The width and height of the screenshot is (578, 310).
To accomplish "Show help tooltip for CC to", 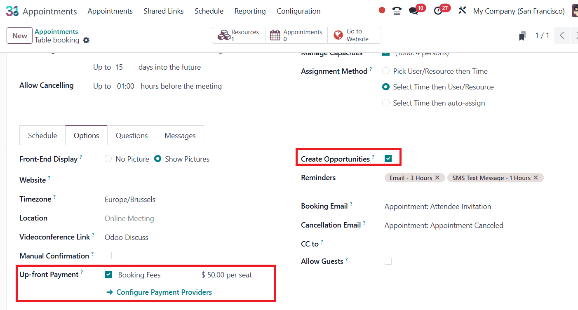I will [322, 242].
